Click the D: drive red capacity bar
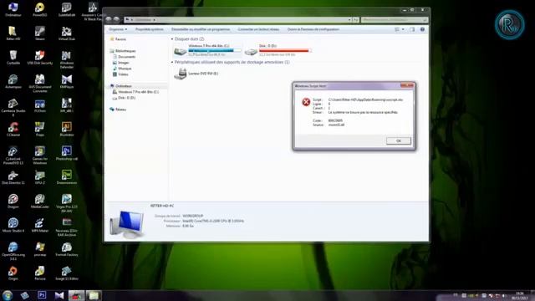535x301 pixels. (x=285, y=50)
